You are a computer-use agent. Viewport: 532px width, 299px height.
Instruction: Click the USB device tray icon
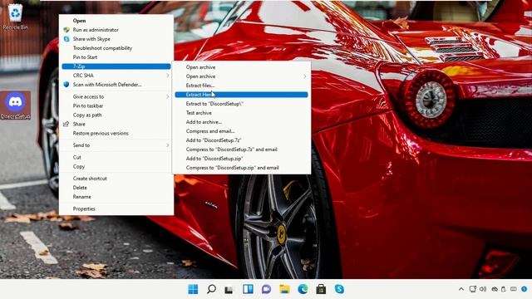click(x=504, y=289)
